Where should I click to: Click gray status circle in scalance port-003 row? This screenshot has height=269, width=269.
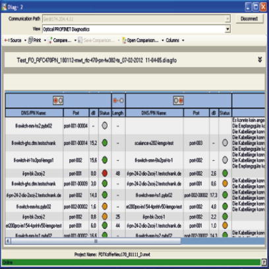(225, 143)
